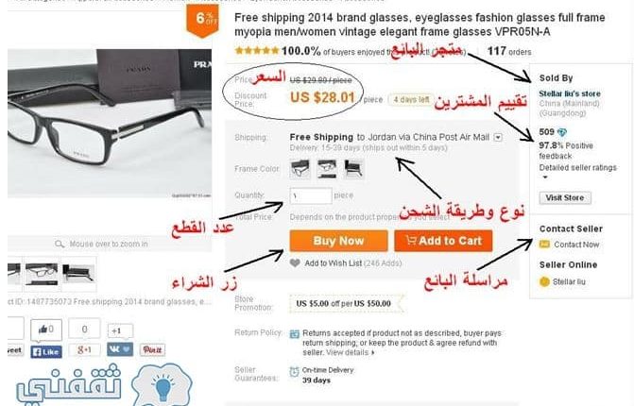
Task: Open the Stellar liu's store link
Action: [570, 93]
